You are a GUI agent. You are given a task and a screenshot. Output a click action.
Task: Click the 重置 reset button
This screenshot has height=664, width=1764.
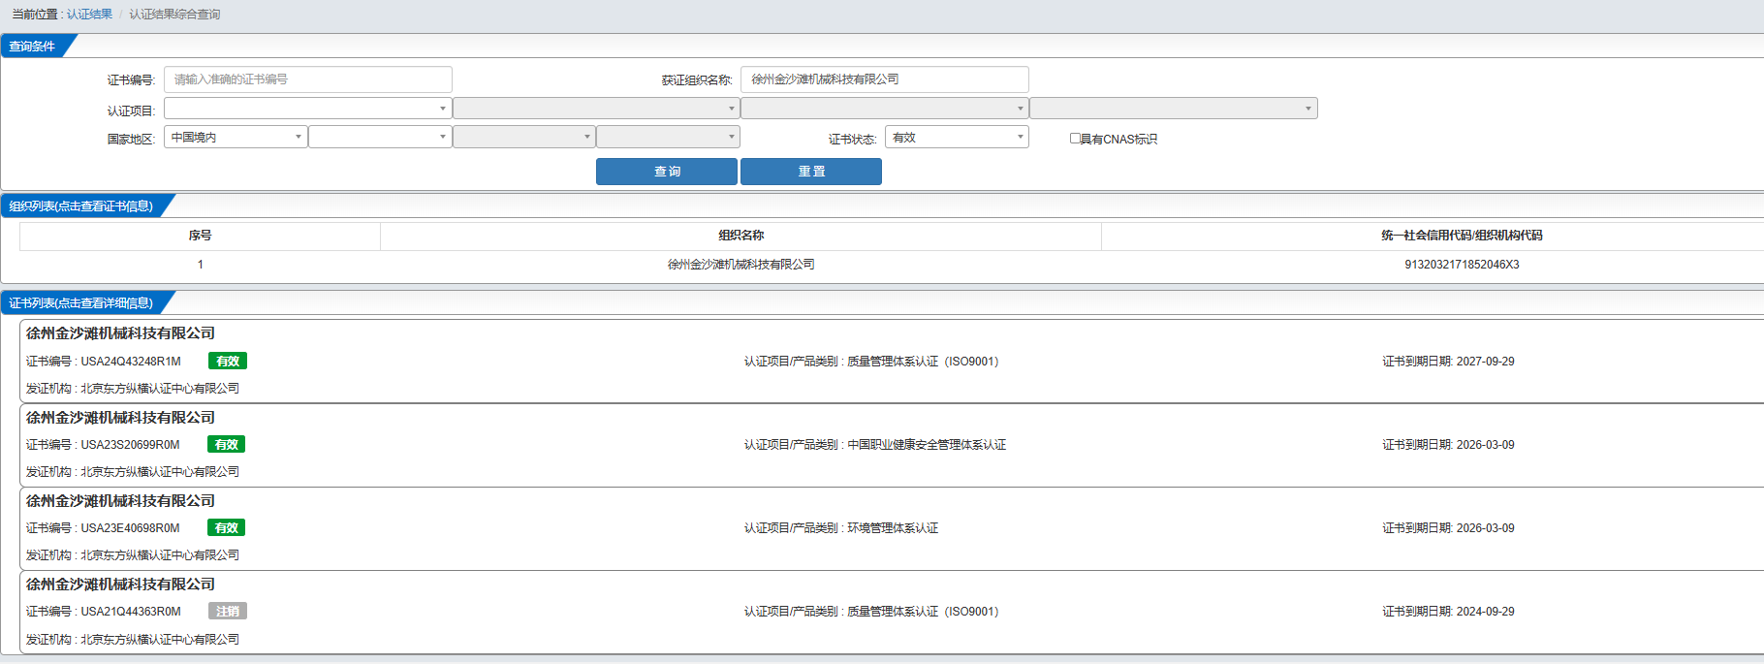[811, 172]
